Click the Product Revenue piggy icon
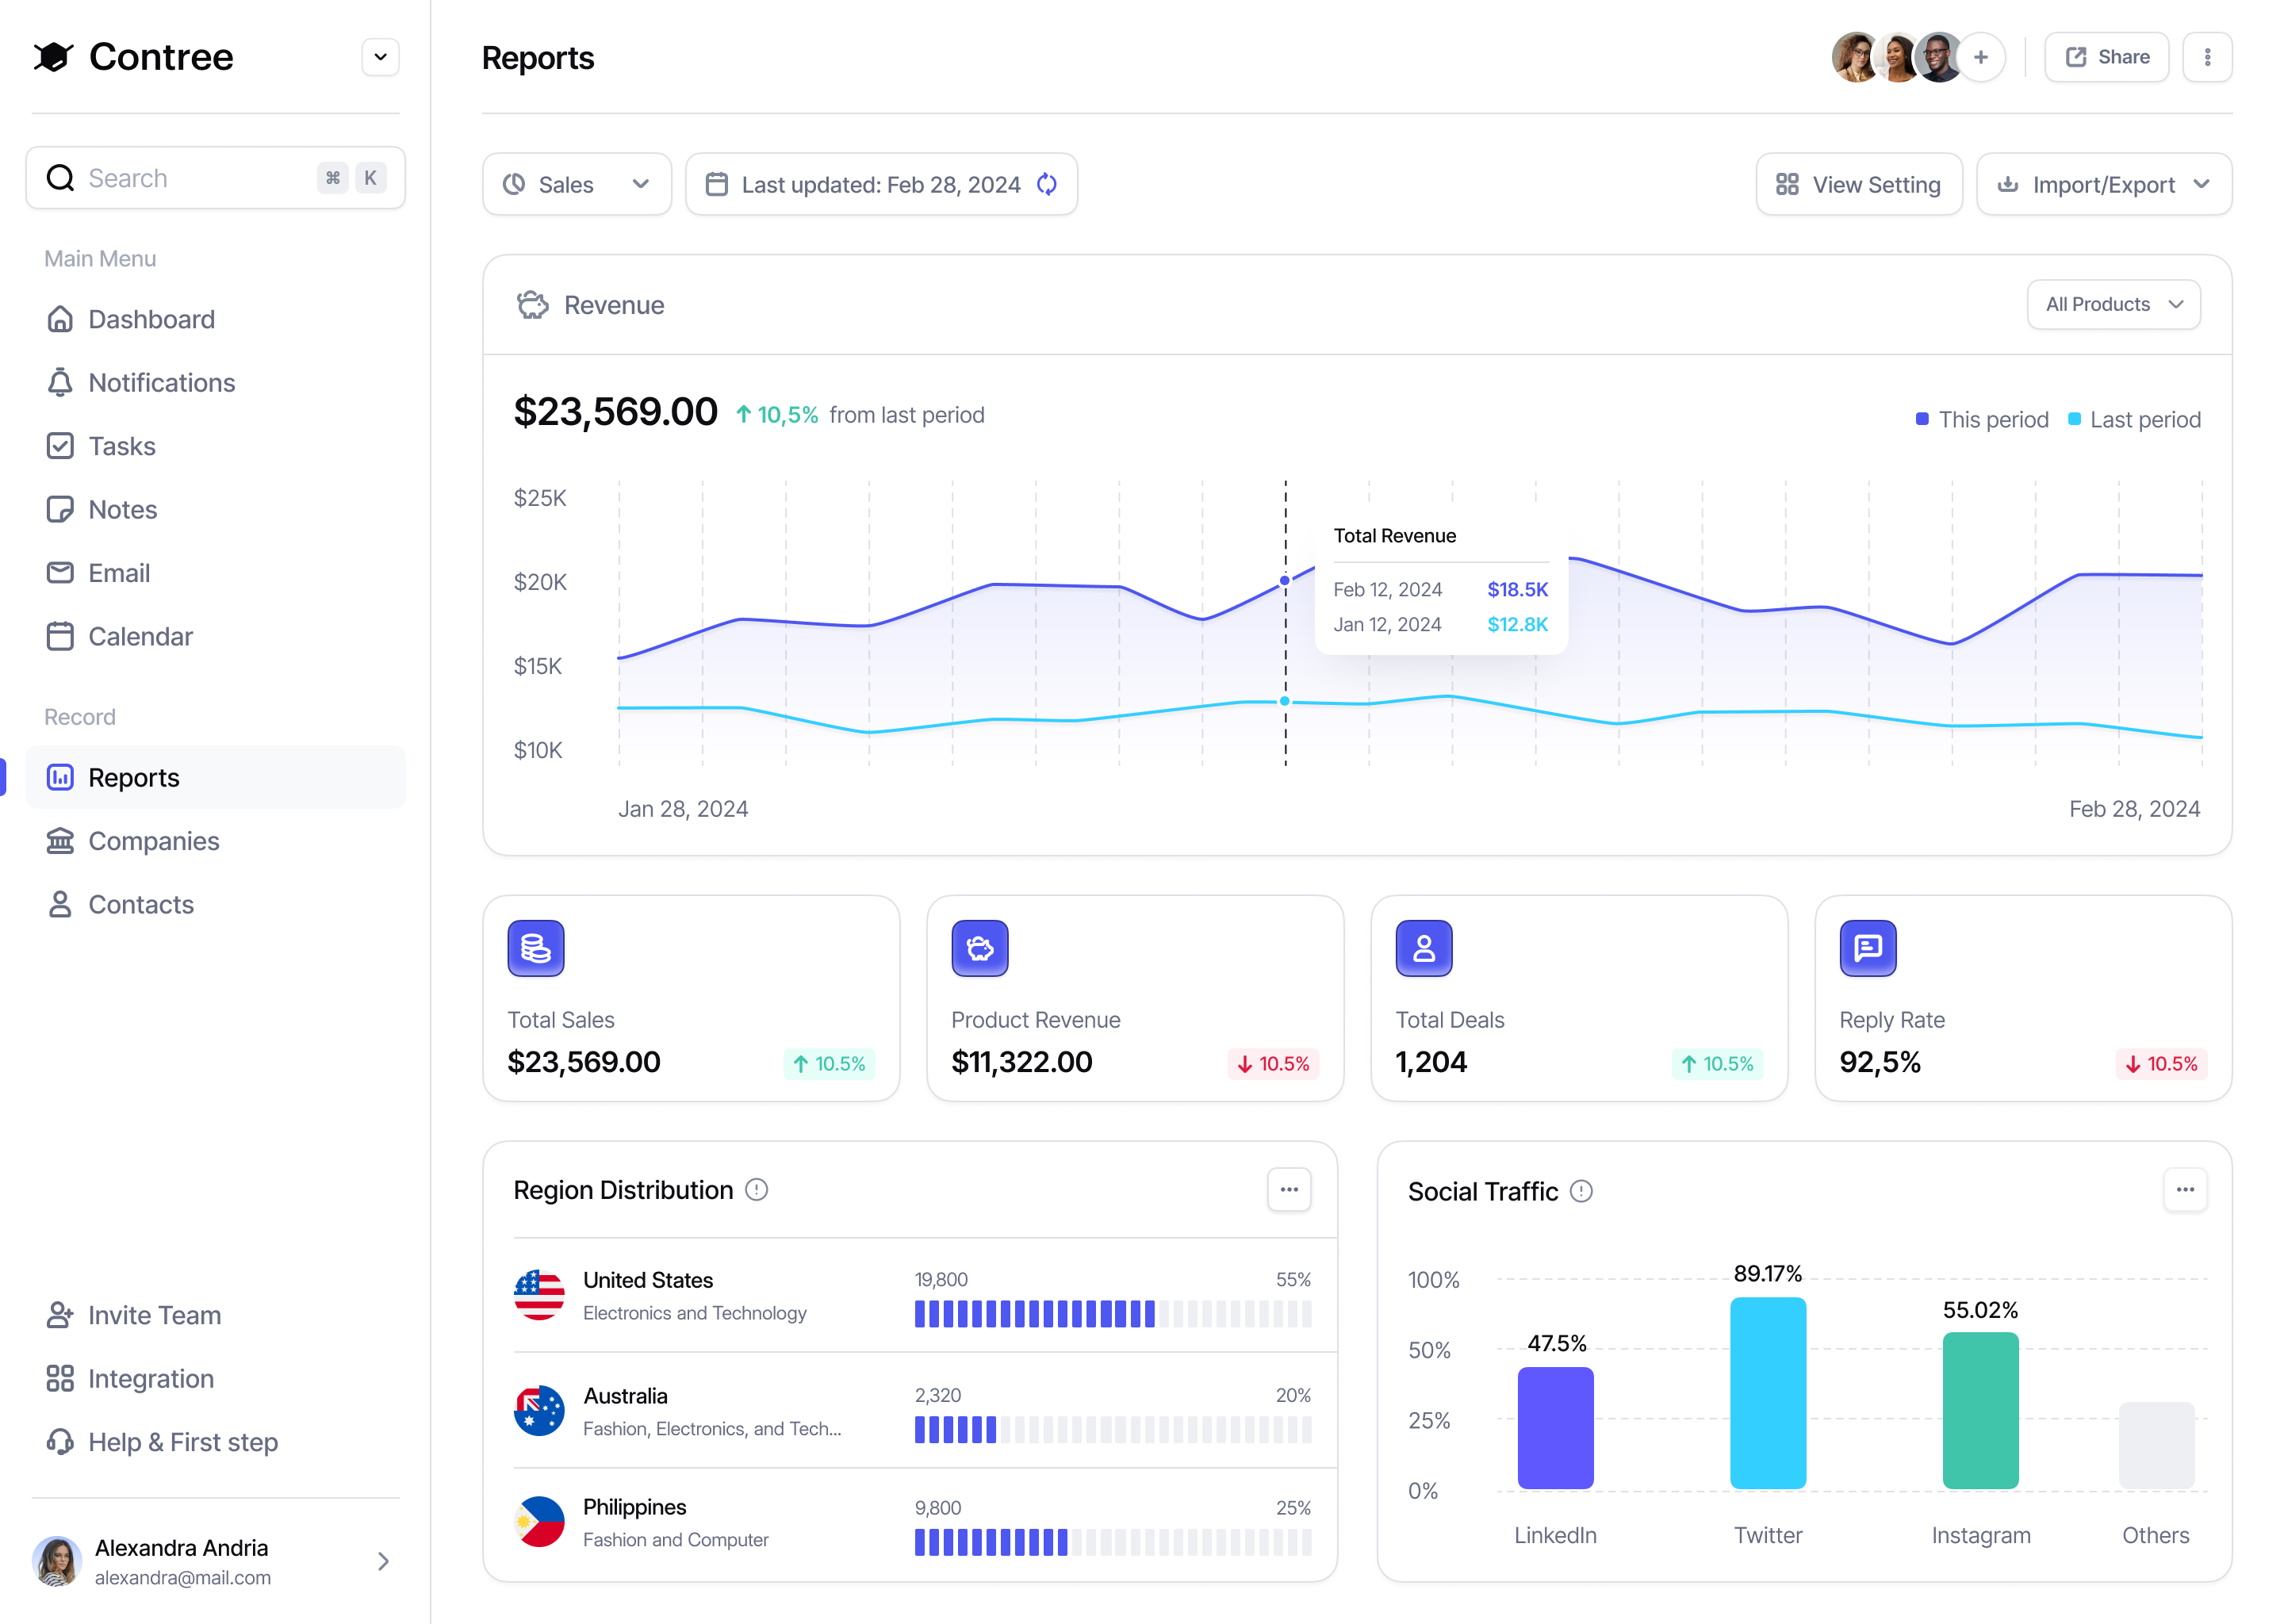 980,948
